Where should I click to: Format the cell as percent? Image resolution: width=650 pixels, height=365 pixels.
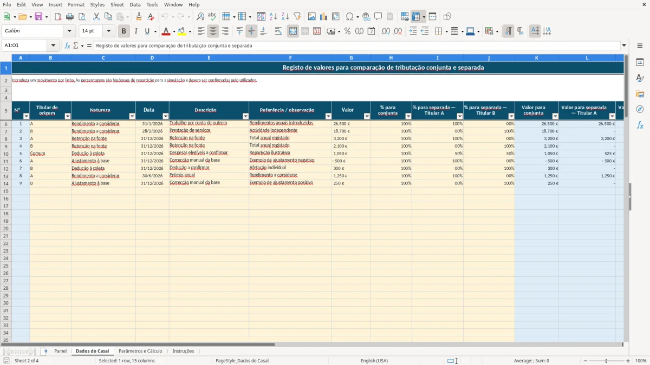[347, 31]
